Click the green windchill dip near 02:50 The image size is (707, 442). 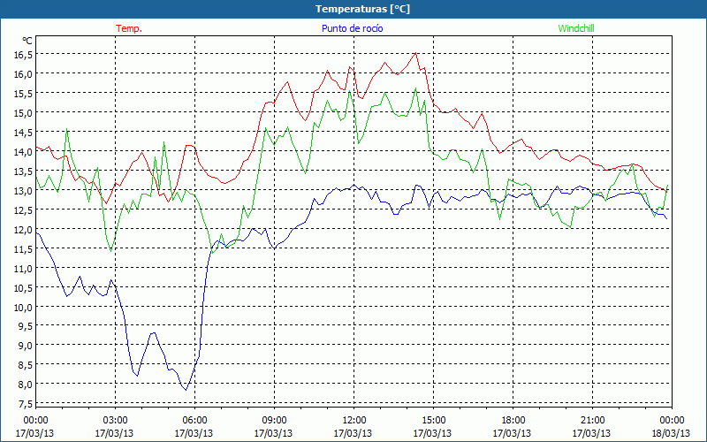110,251
